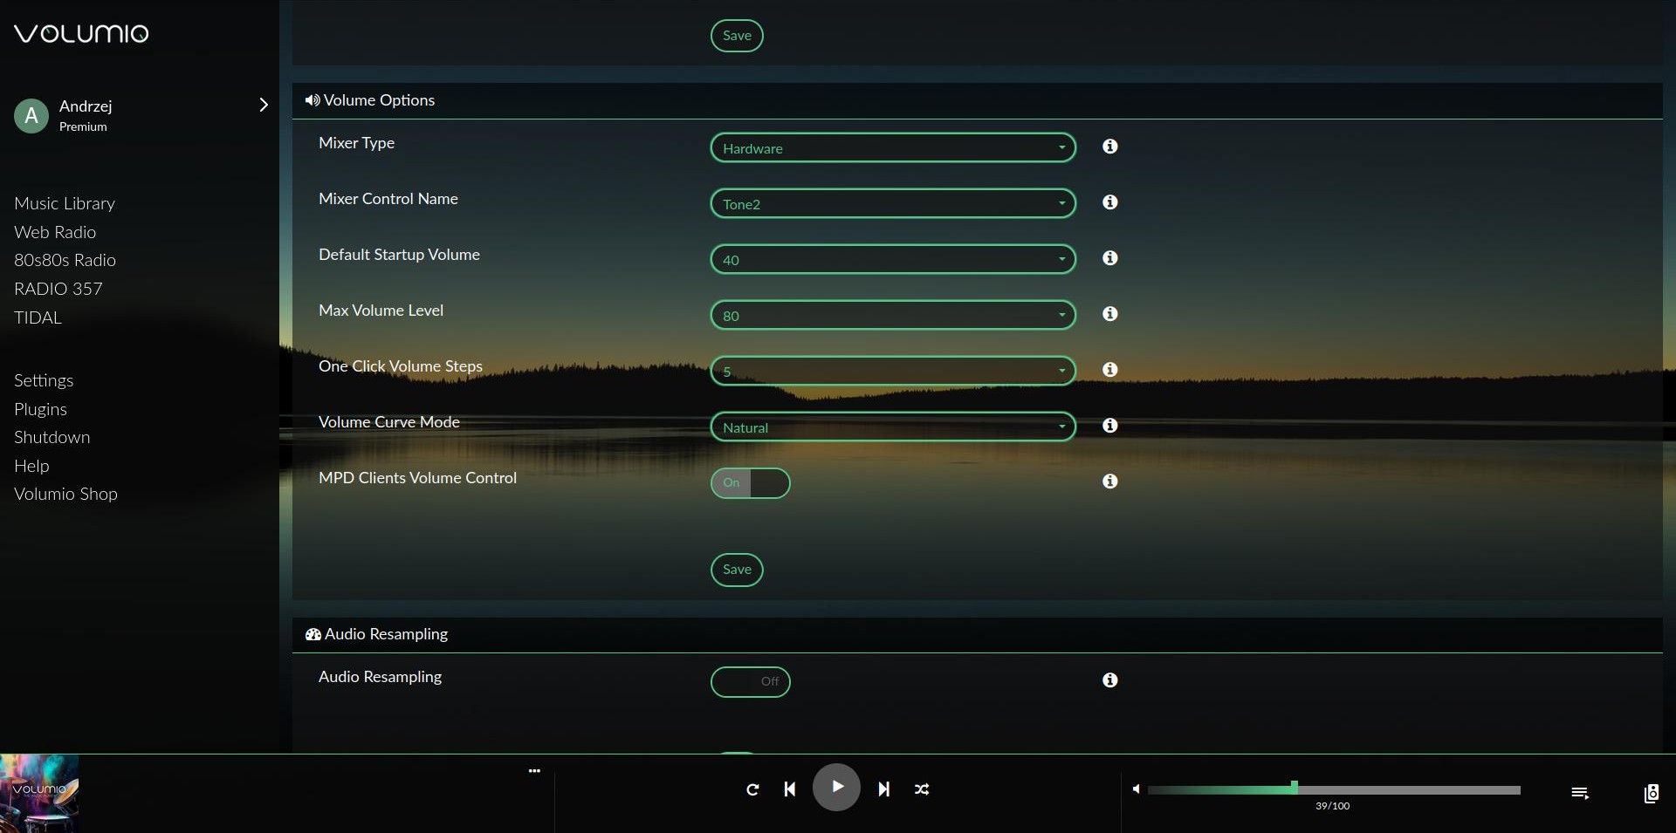Image resolution: width=1676 pixels, height=833 pixels.
Task: Mute using the speaker volume icon
Action: pos(1136,789)
